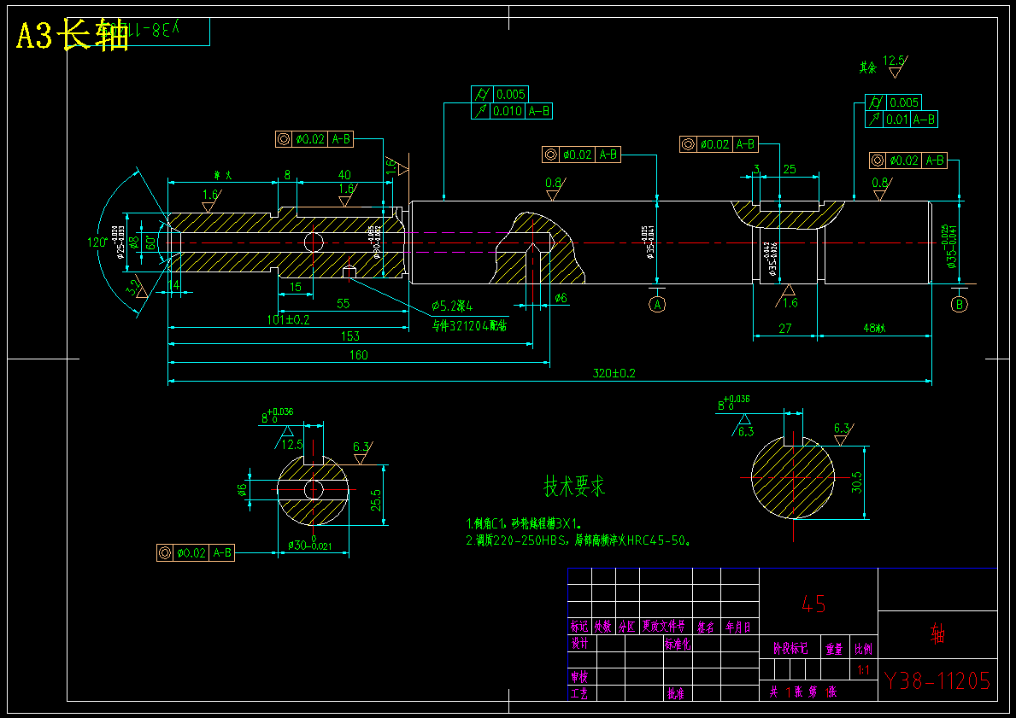Click the "0.010" runout tolerance value
Viewport: 1016px width, 718px height.
coord(508,111)
